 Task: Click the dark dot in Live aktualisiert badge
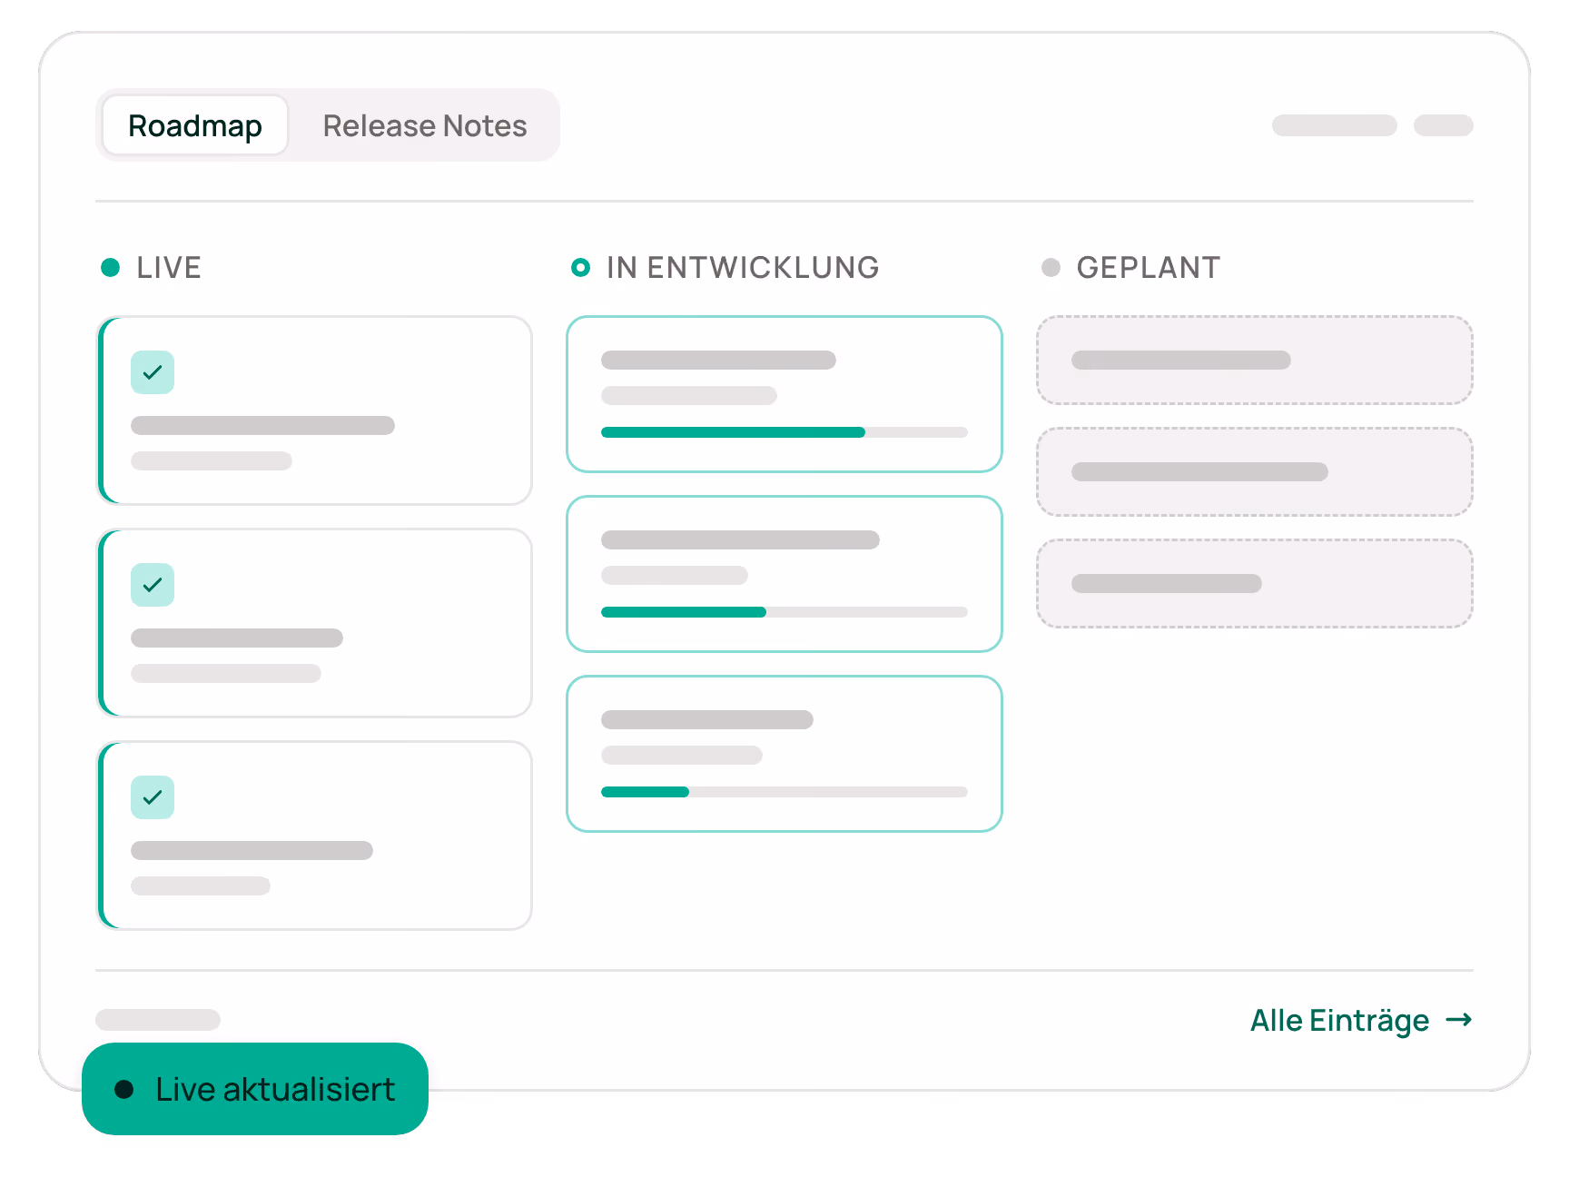[x=124, y=1089]
